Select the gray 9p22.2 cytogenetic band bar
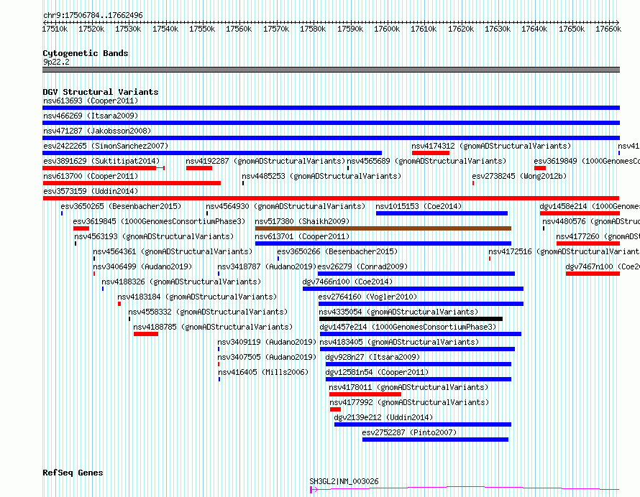 click(331, 70)
